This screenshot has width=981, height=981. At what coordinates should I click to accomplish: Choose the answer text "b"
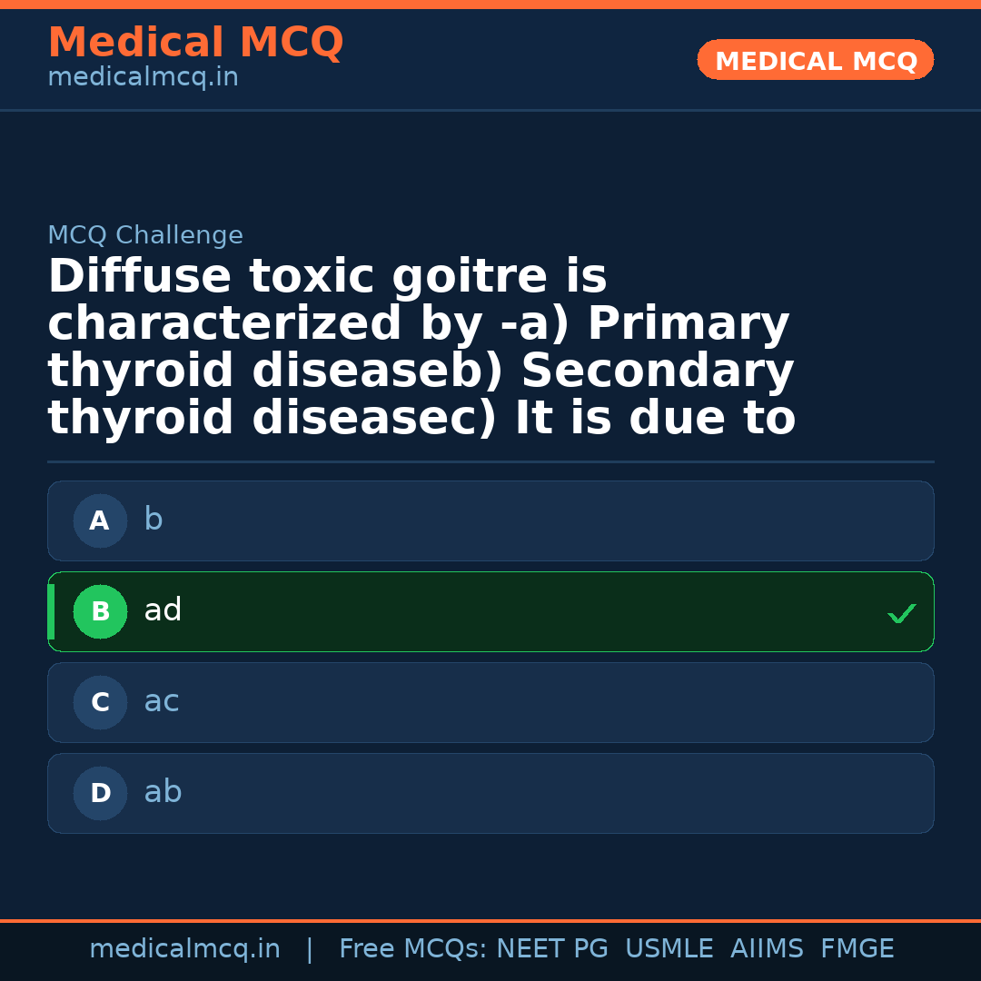154,520
